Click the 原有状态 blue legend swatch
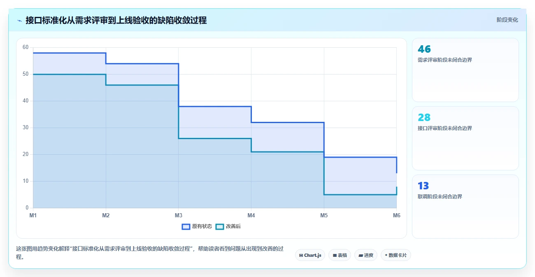Screen dimensions: 535x277 pos(186,226)
